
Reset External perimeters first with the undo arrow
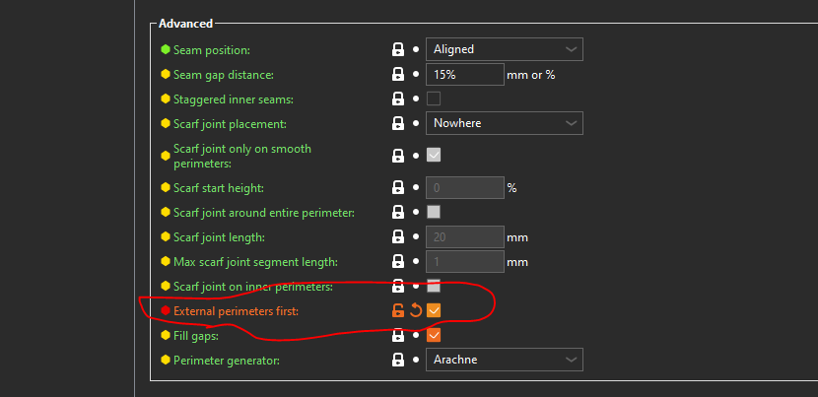click(416, 310)
